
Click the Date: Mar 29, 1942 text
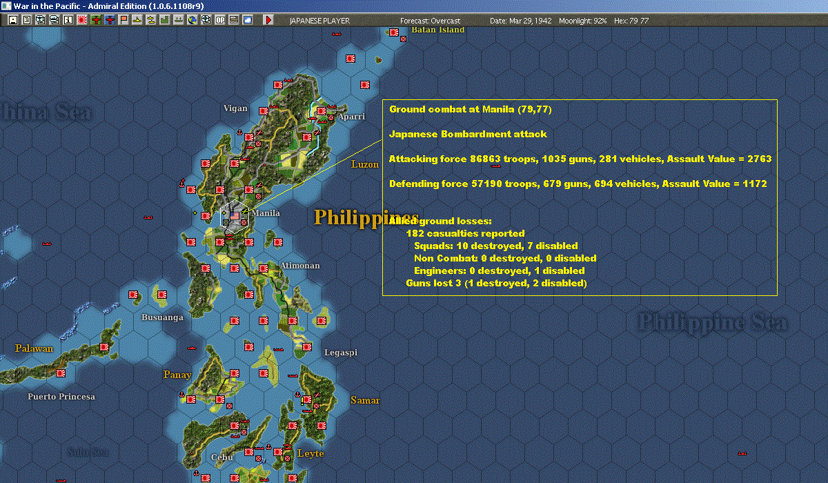(x=521, y=21)
